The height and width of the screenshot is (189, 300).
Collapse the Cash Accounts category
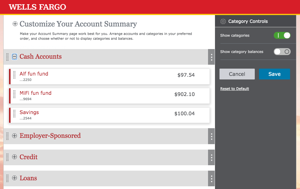14,57
